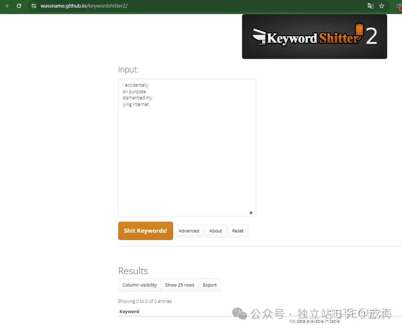Open the About section
This screenshot has width=402, height=330.
(216, 231)
